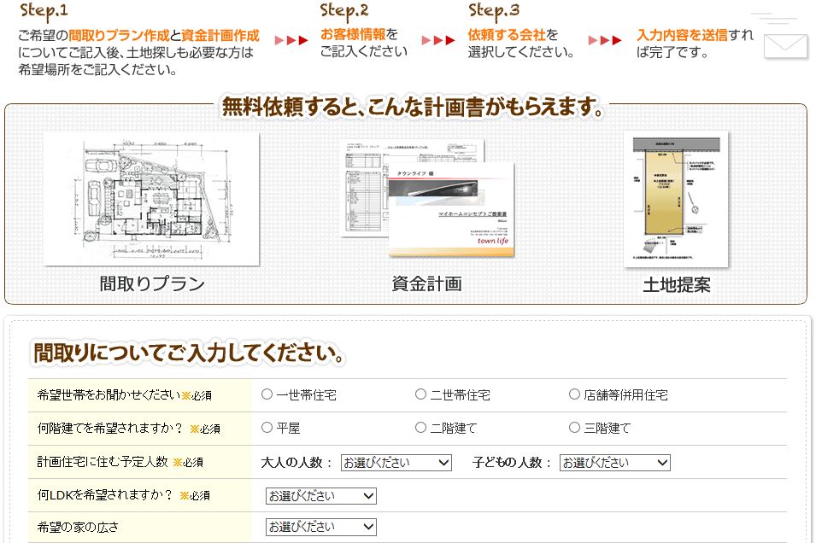The height and width of the screenshot is (543, 816).
Task: Select 二世帯住宅 radio button
Action: click(x=421, y=394)
